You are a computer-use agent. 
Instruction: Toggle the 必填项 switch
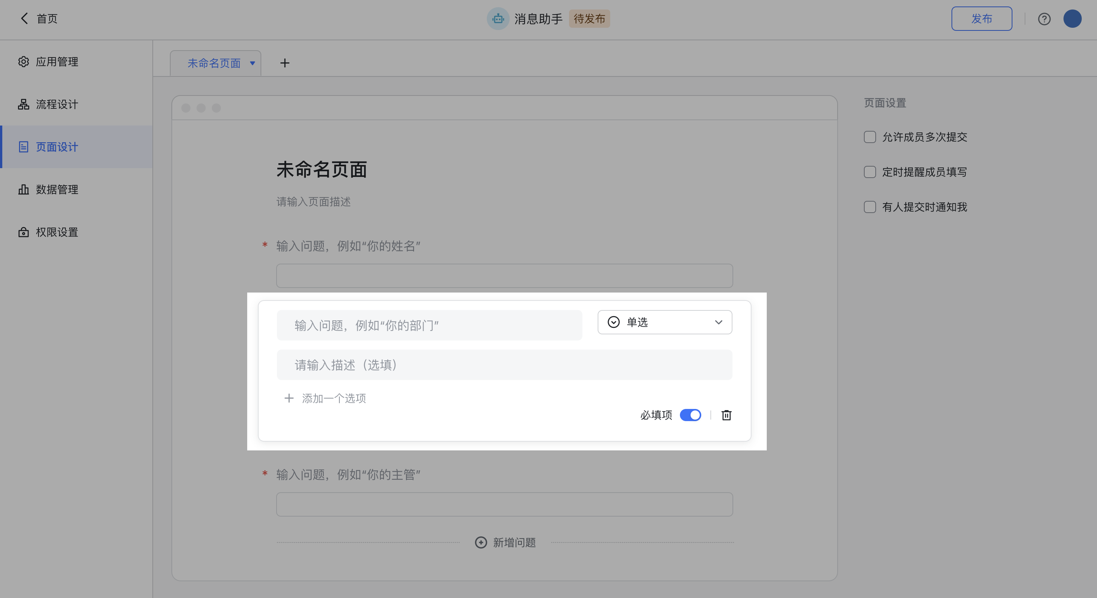point(690,415)
